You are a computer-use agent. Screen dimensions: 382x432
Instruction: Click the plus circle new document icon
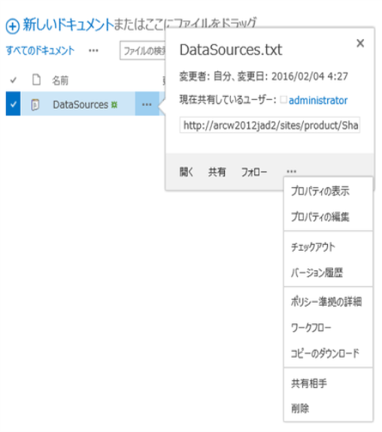(13, 26)
